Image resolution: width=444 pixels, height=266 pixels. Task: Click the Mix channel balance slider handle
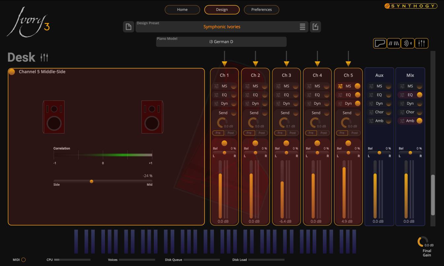pyautogui.click(x=410, y=153)
